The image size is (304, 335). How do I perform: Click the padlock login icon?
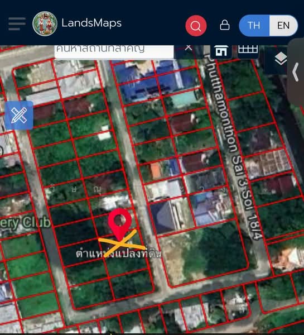pos(225,25)
